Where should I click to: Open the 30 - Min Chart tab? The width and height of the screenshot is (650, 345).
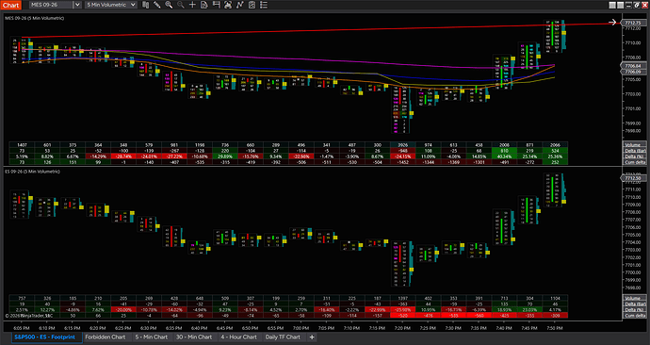tap(194, 337)
